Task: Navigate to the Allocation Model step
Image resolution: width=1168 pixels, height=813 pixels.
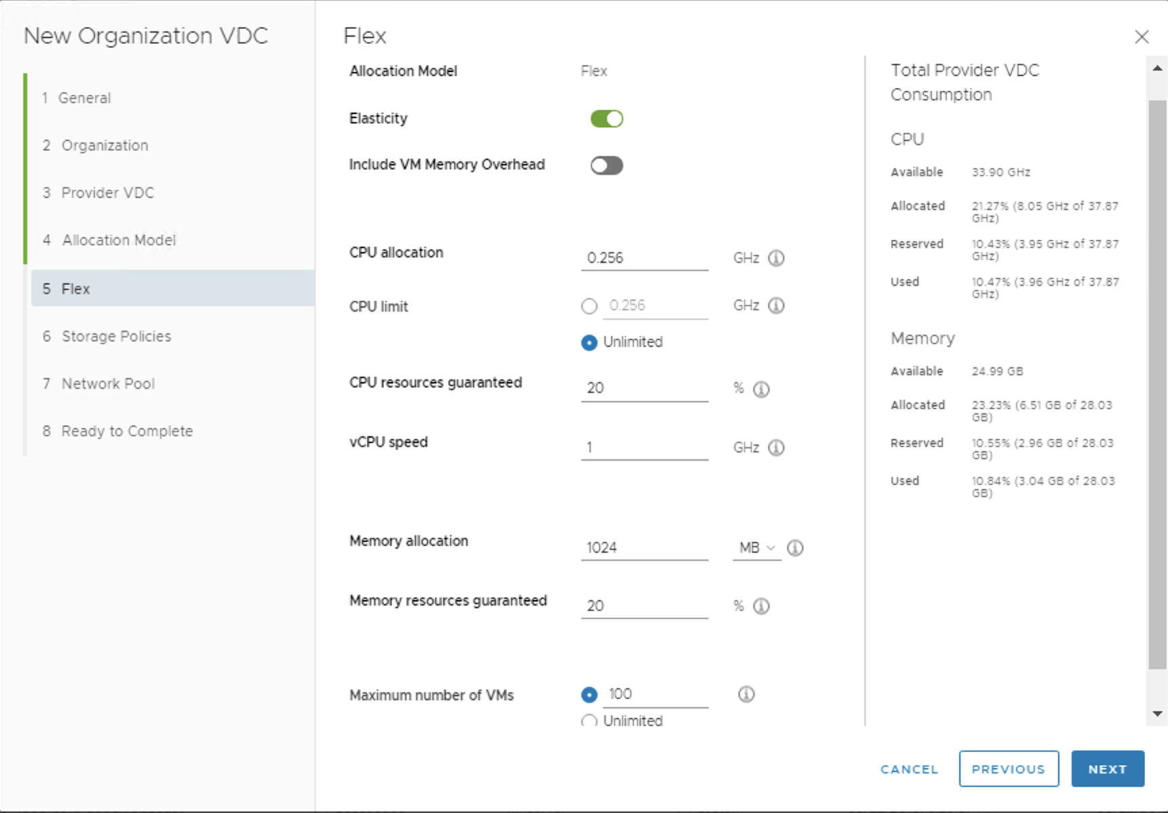Action: point(119,241)
